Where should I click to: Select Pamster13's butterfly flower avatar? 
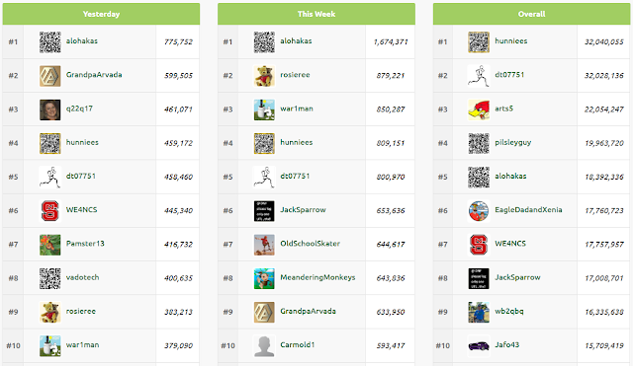point(50,245)
